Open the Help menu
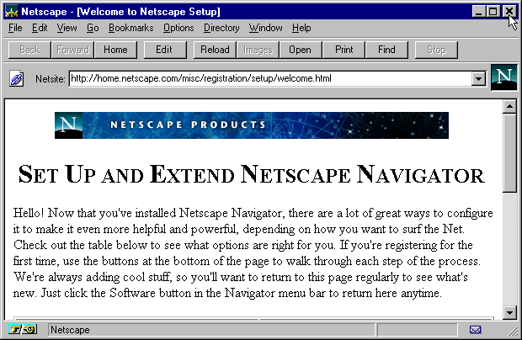 point(301,28)
